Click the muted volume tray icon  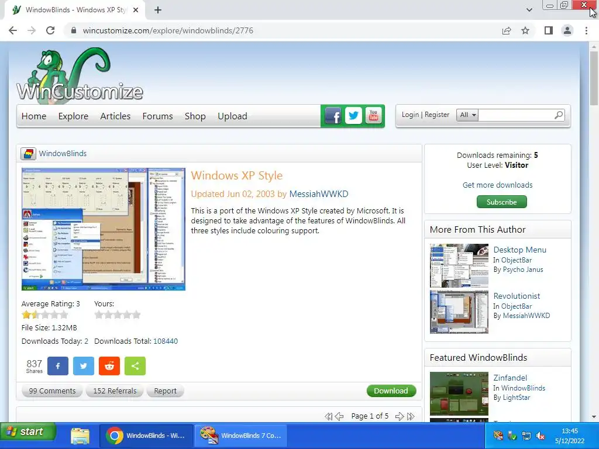541,436
